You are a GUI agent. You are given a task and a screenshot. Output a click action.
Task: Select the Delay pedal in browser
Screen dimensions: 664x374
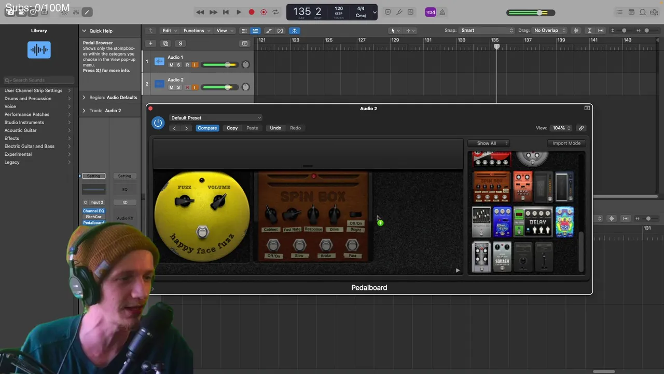click(x=533, y=222)
